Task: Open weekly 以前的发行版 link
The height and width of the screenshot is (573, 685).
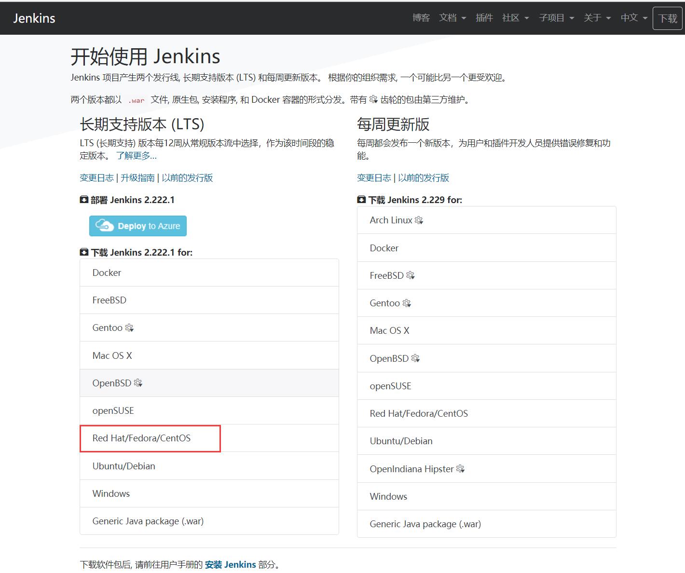Action: tap(424, 178)
